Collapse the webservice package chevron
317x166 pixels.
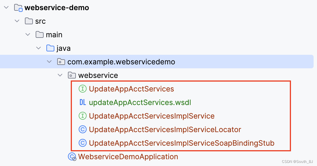point(60,75)
